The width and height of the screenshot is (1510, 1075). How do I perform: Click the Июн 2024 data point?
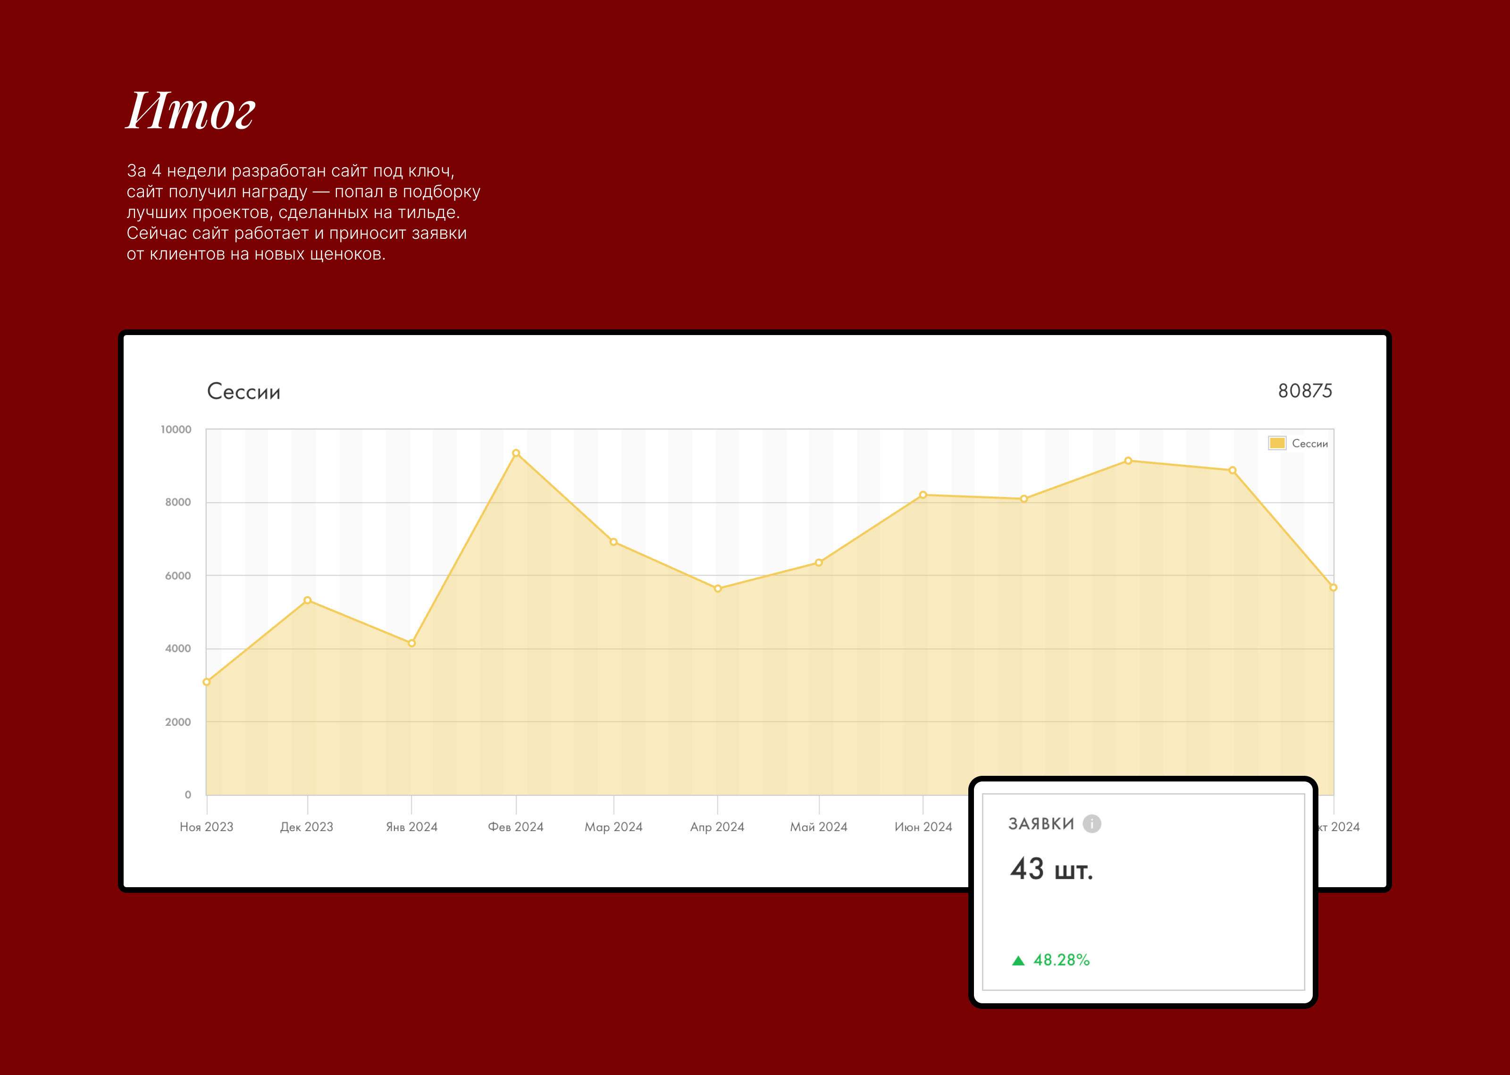(923, 495)
